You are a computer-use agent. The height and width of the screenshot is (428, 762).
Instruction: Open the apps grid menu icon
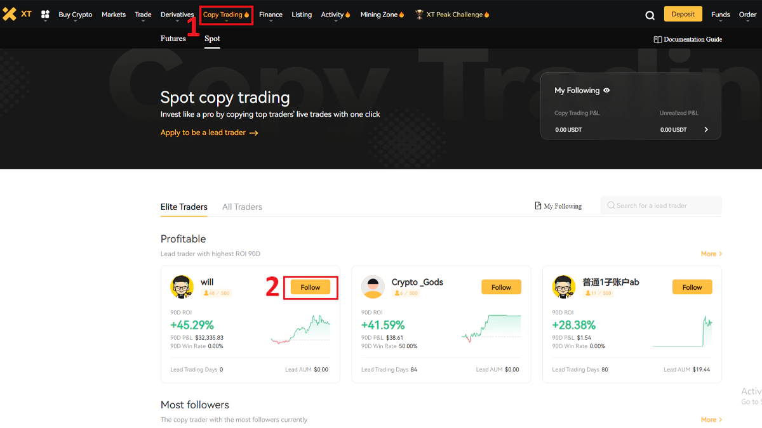pos(45,14)
